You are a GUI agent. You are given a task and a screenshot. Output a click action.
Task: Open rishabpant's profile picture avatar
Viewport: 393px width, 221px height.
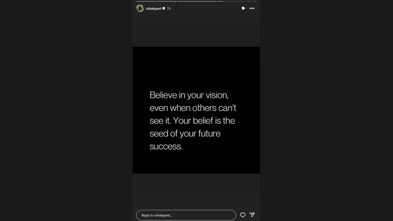[x=140, y=8]
